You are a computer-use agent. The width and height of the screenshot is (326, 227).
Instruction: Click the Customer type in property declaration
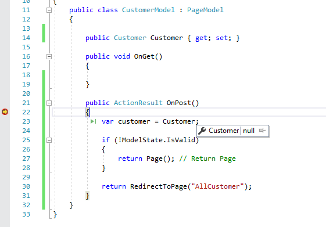[130, 38]
